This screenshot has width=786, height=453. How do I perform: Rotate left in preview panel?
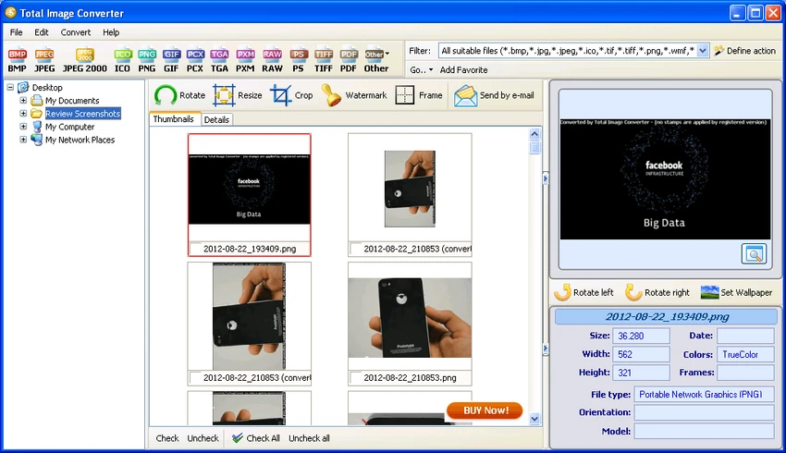click(x=584, y=292)
